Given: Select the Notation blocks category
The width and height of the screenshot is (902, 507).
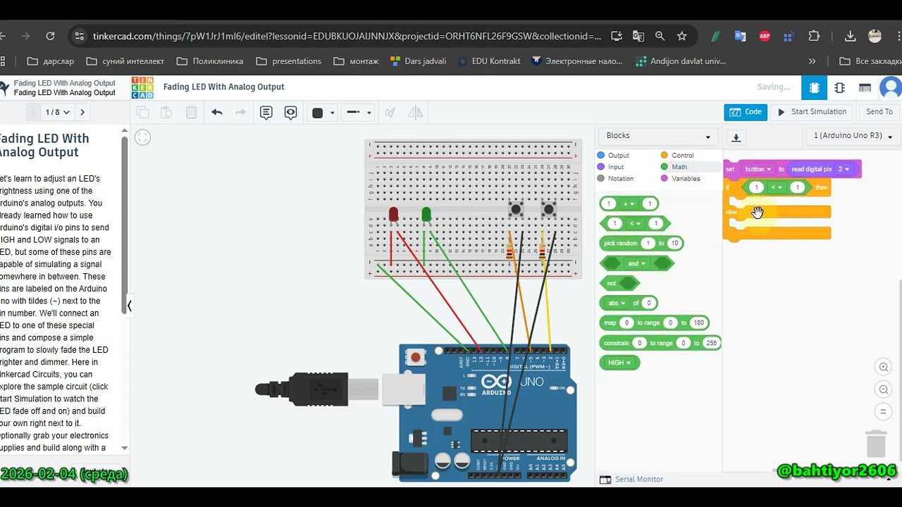Looking at the screenshot, I should click(x=615, y=179).
